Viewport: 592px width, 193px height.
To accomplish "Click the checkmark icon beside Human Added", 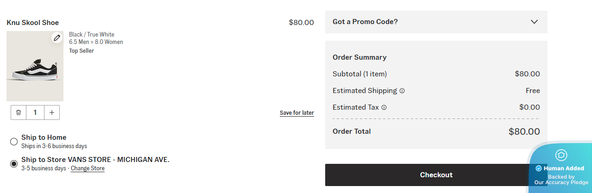I will tap(539, 168).
